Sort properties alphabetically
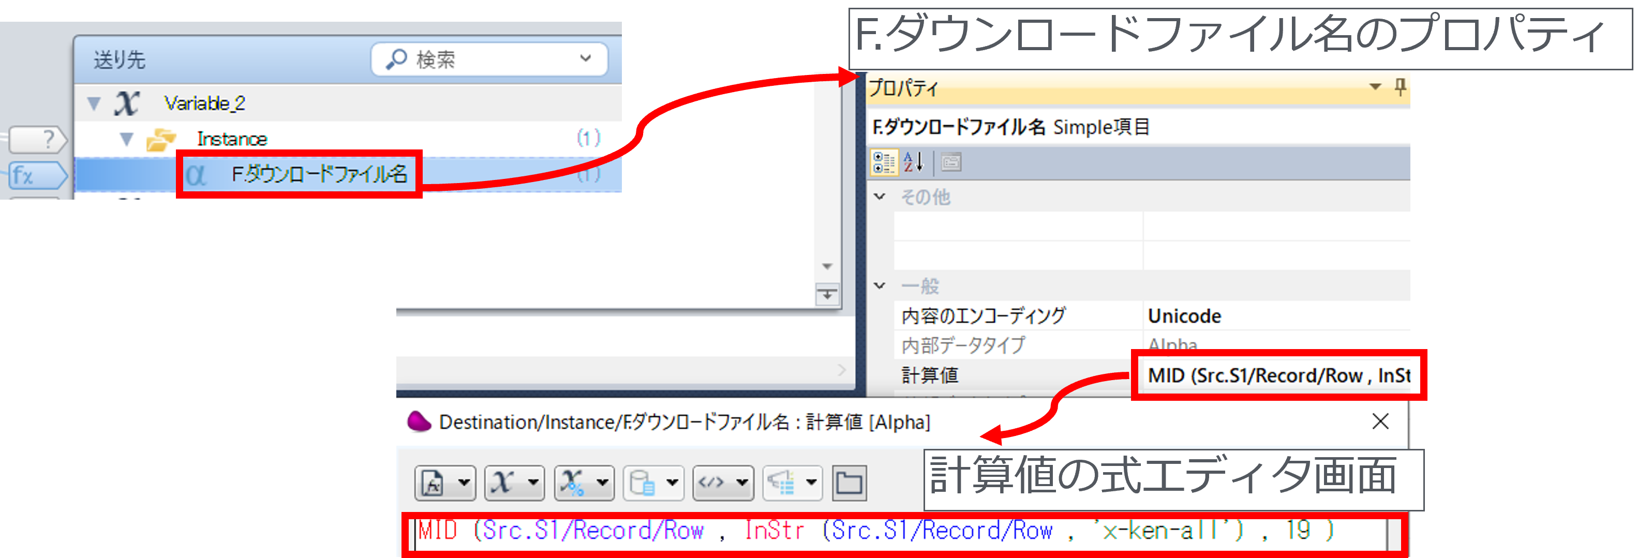1637x558 pixels. [913, 163]
